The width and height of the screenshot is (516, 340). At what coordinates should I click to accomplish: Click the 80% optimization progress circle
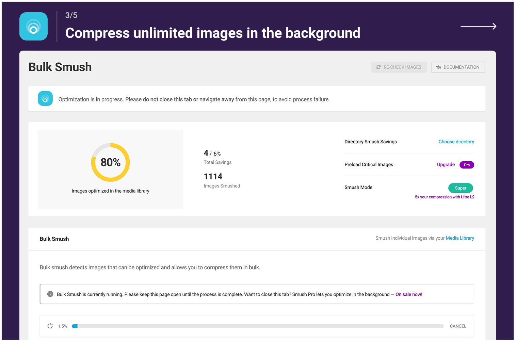click(110, 162)
